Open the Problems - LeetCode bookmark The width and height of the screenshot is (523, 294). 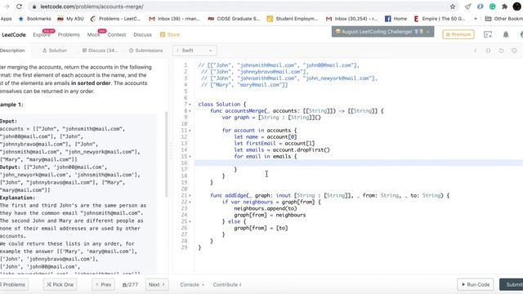pyautogui.click(x=115, y=19)
